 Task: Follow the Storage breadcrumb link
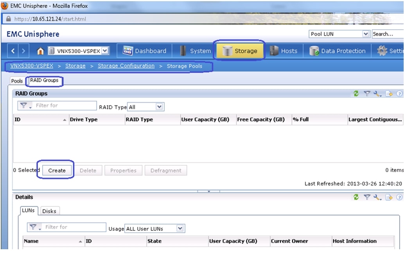75,66
